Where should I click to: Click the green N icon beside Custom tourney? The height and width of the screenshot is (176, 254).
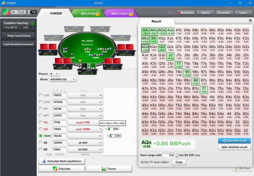pyautogui.click(x=33, y=23)
